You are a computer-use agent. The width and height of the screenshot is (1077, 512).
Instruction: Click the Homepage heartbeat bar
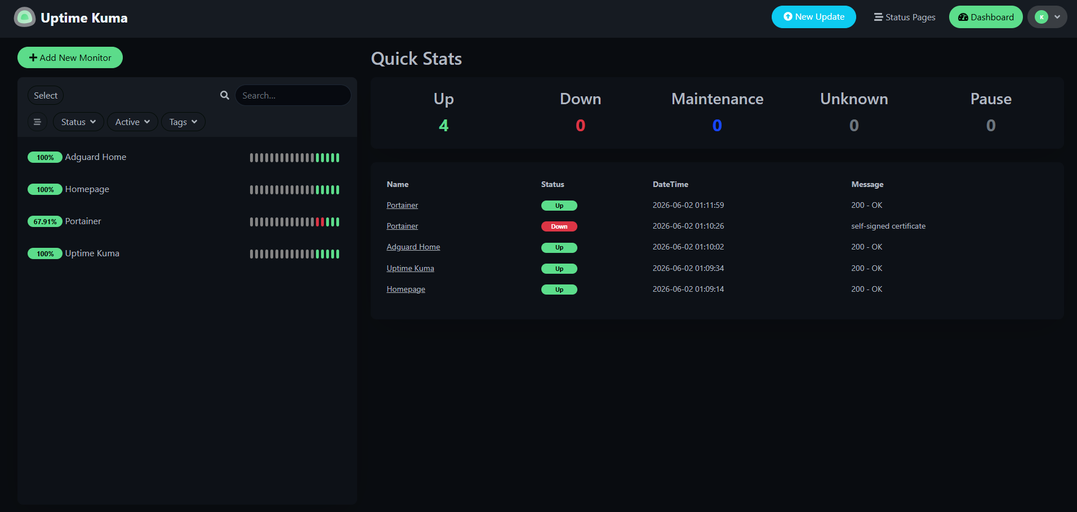[x=295, y=190]
